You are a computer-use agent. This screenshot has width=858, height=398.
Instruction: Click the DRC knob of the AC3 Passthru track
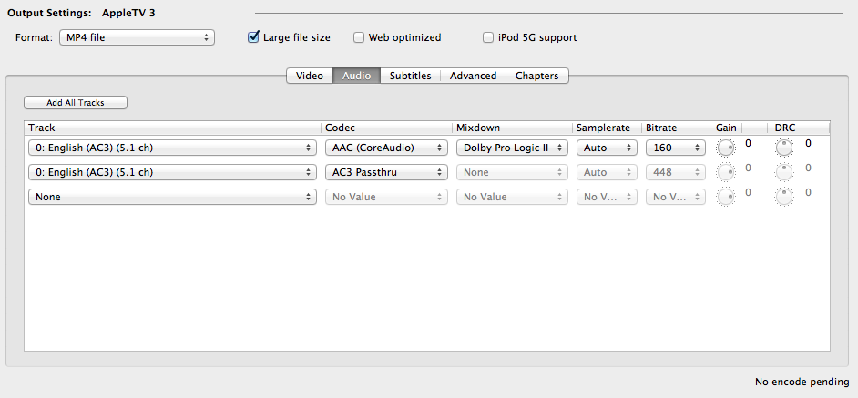pyautogui.click(x=783, y=172)
